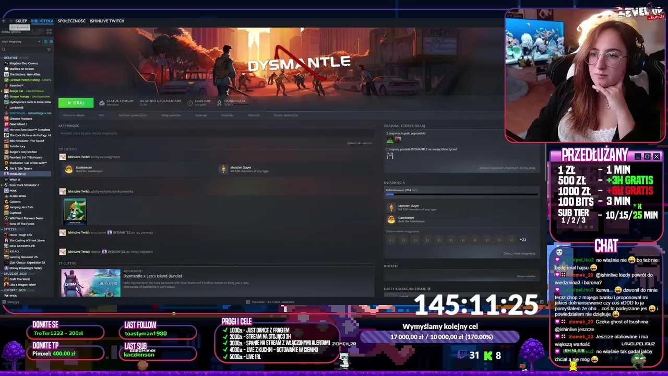Click the cloud status icon
Screen dimensions: 668x376
102,103
